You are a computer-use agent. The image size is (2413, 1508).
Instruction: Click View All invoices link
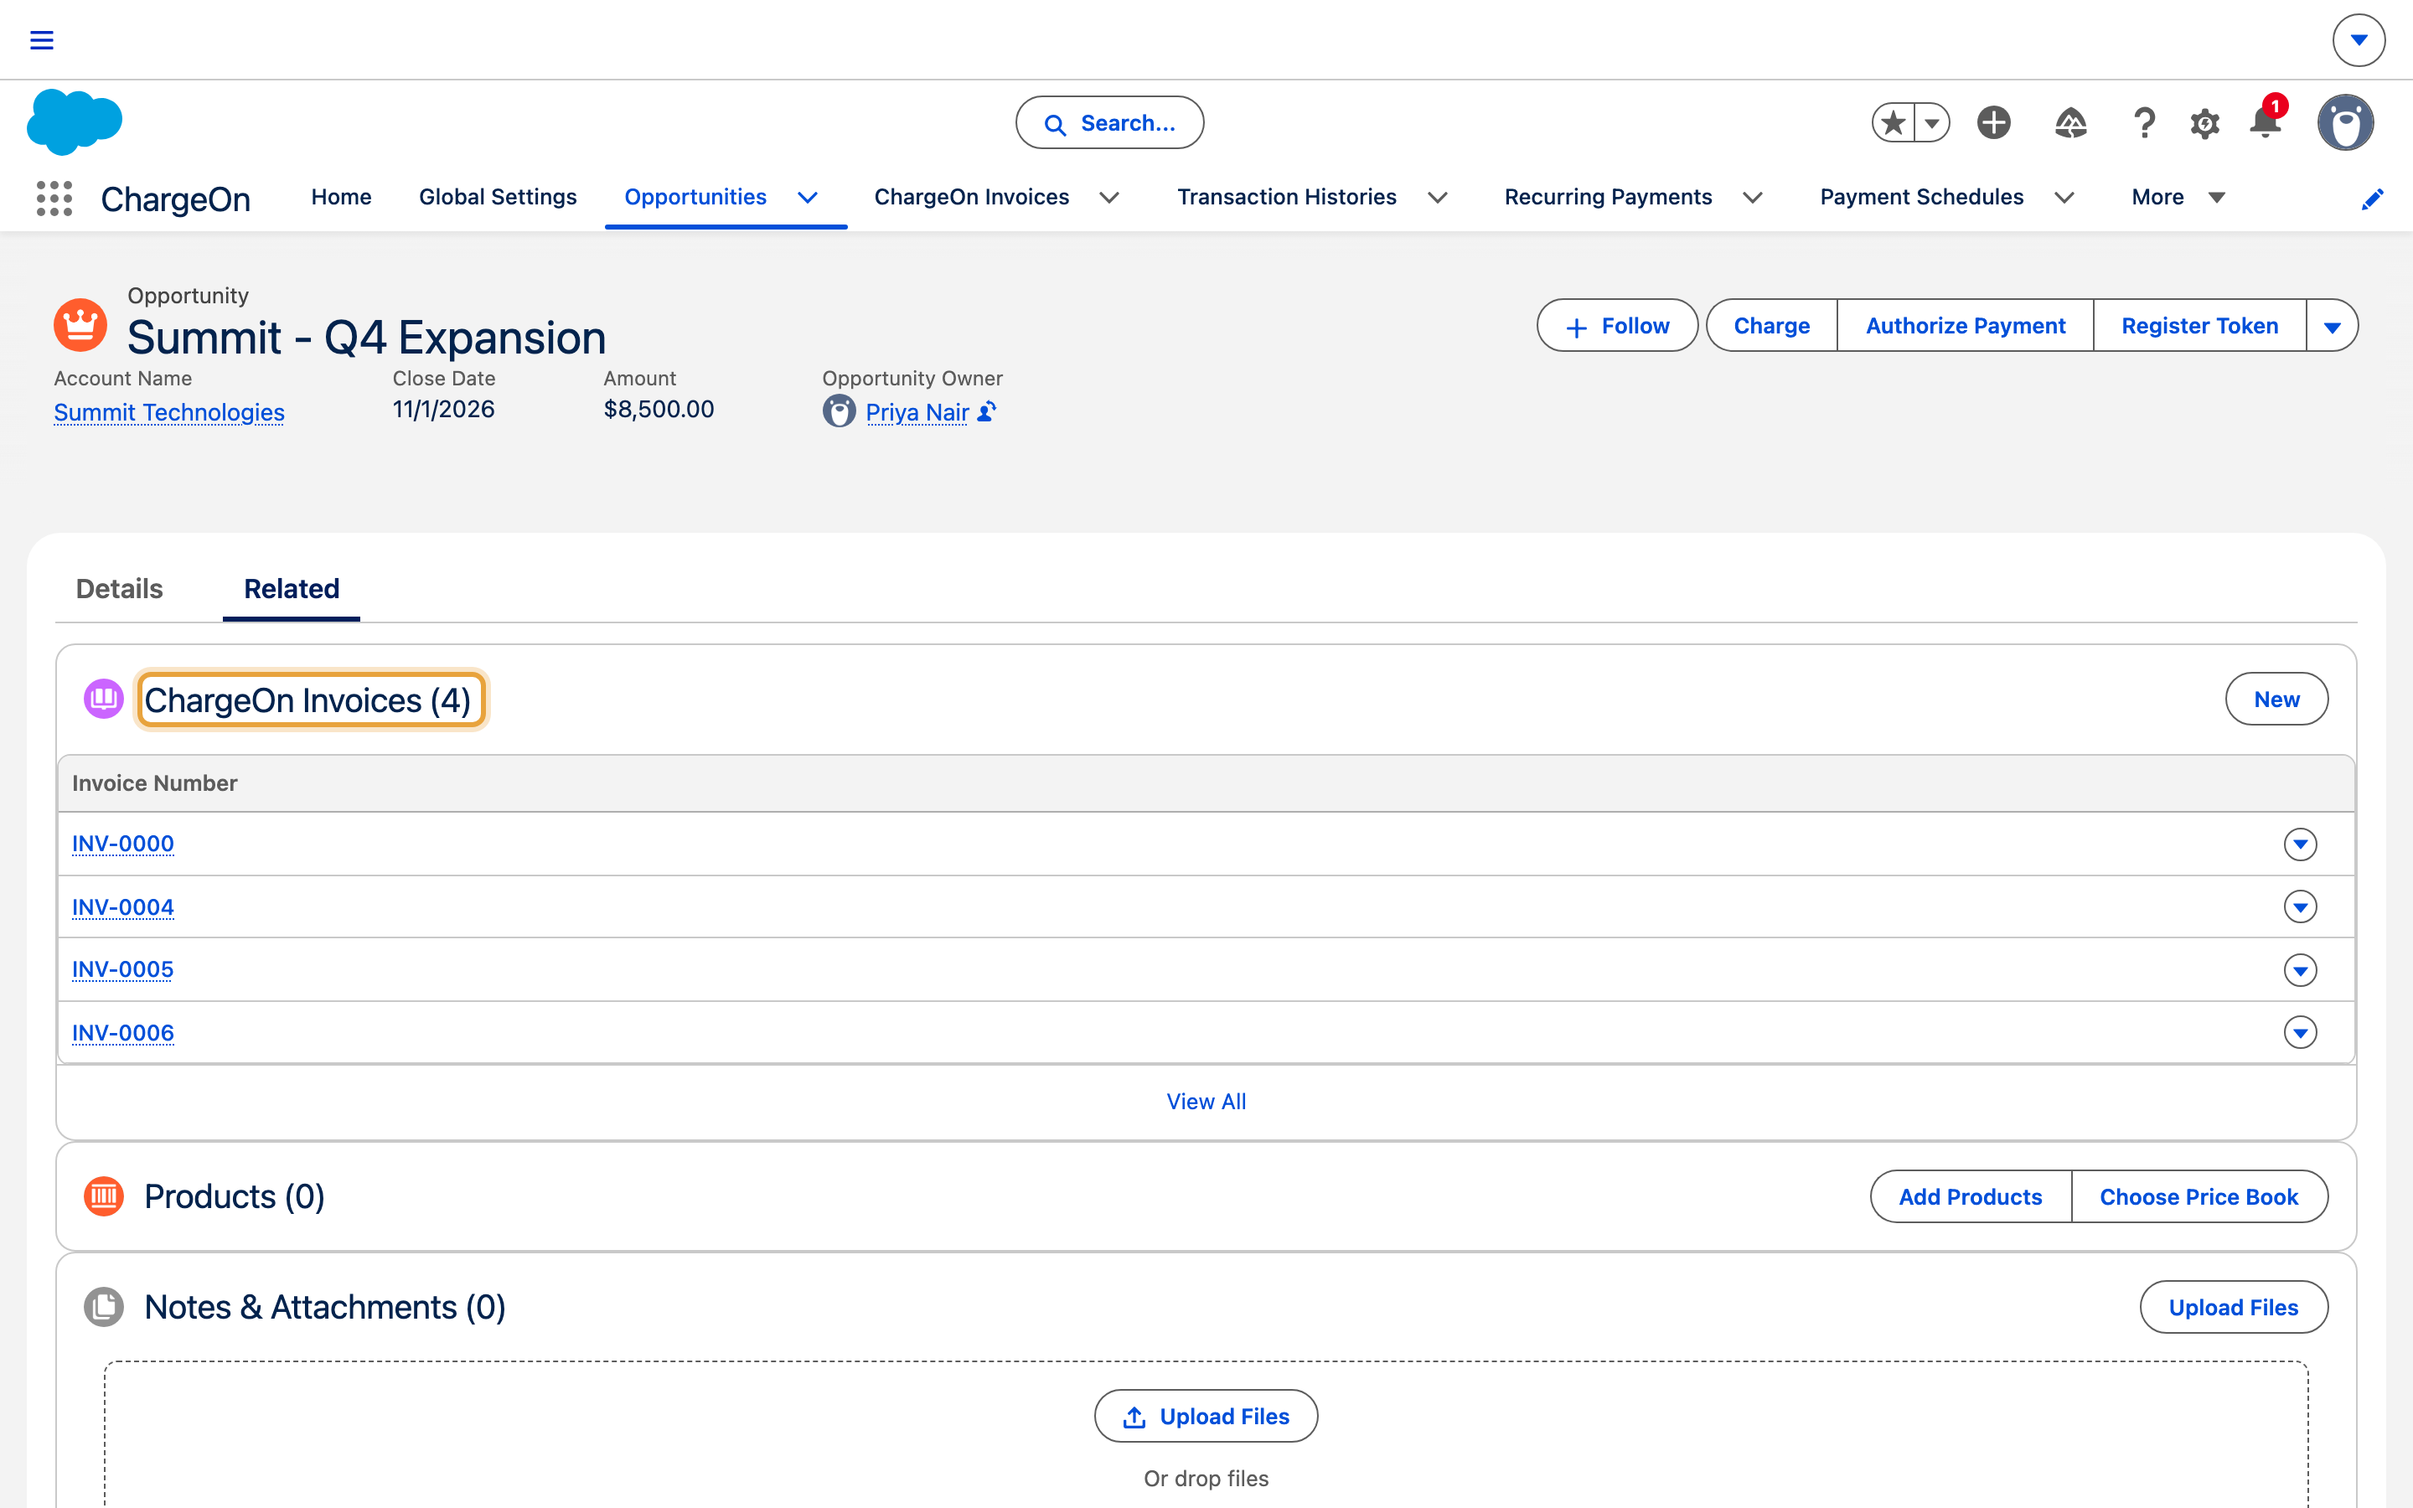(x=1206, y=1101)
